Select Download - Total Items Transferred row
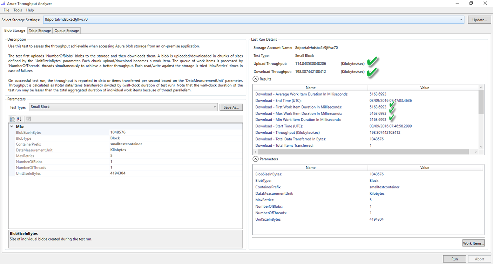493x264 pixels. point(366,145)
